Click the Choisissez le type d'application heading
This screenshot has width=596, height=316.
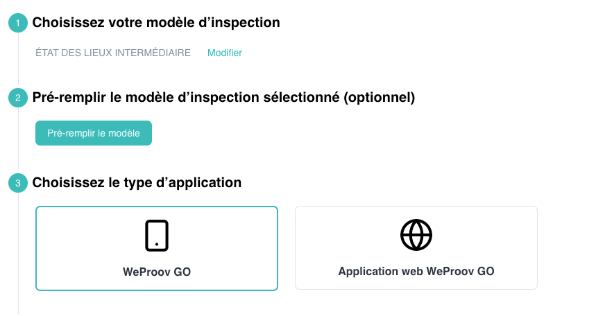click(x=137, y=183)
